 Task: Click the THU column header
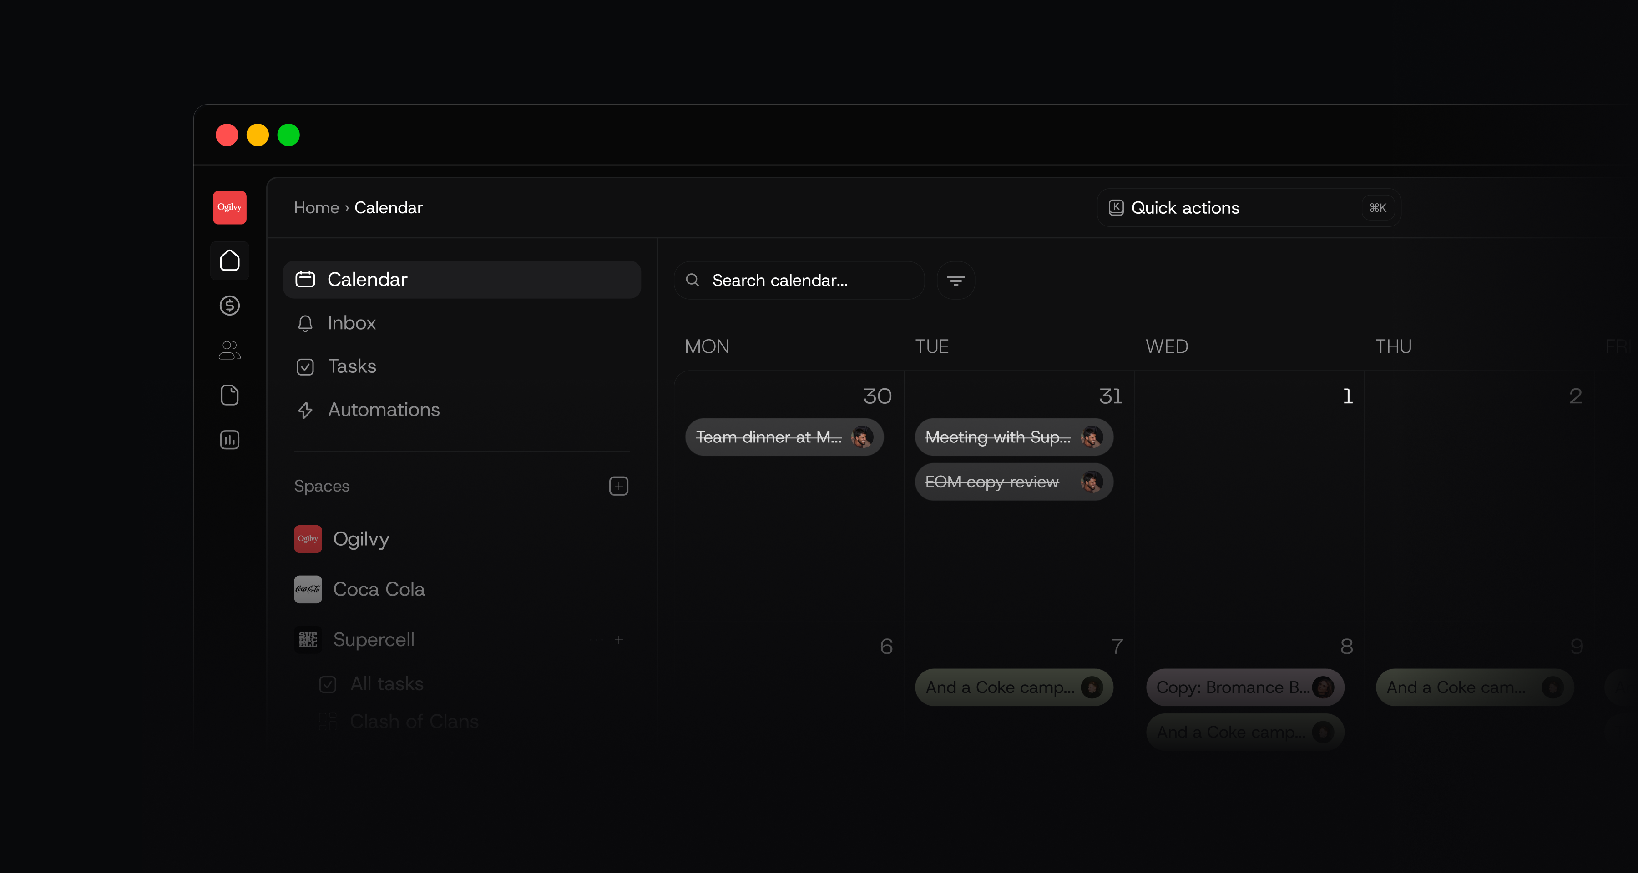1393,346
